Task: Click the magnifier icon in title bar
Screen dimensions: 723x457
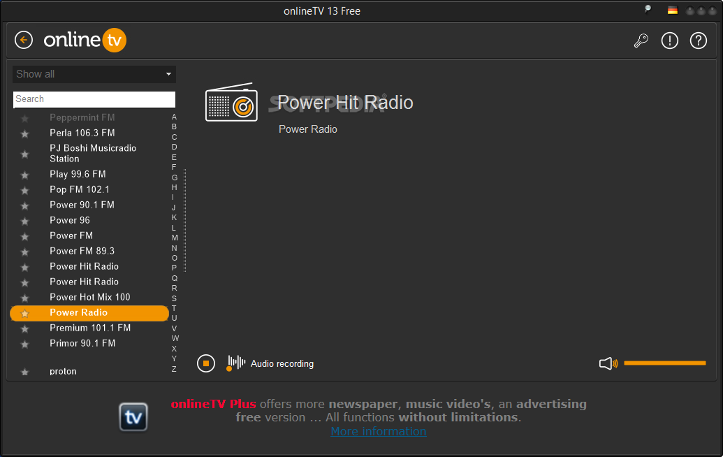Action: coord(648,9)
